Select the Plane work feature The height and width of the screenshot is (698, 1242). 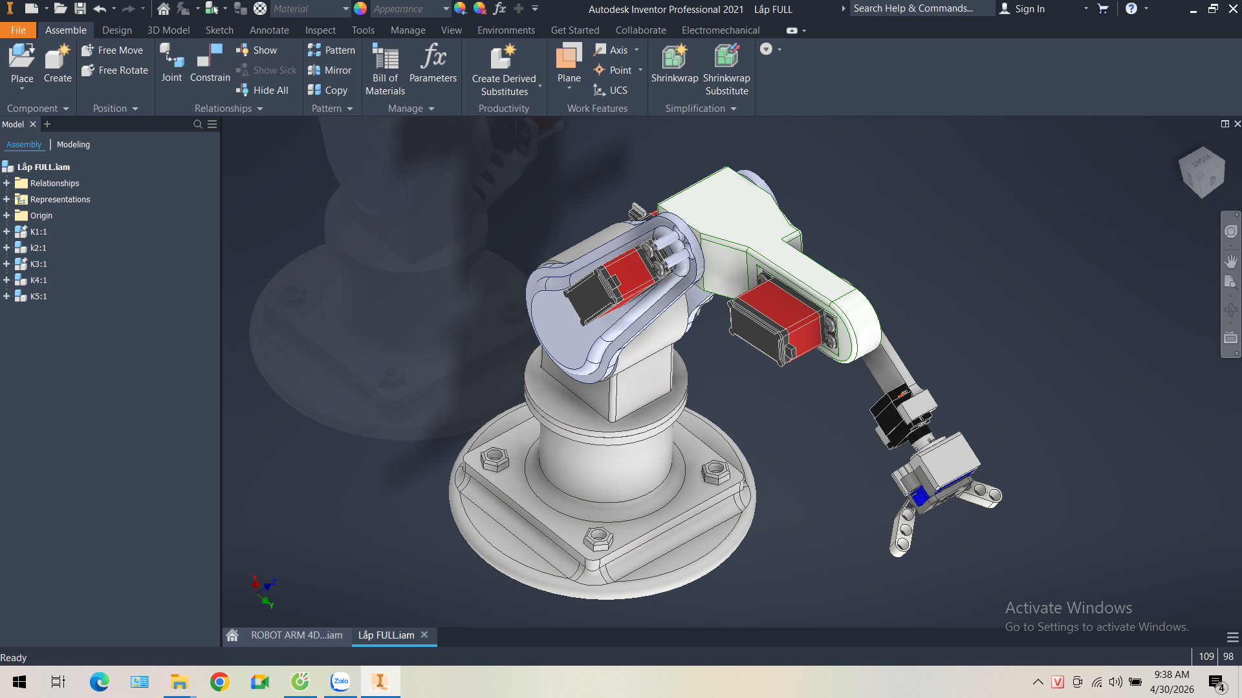569,63
